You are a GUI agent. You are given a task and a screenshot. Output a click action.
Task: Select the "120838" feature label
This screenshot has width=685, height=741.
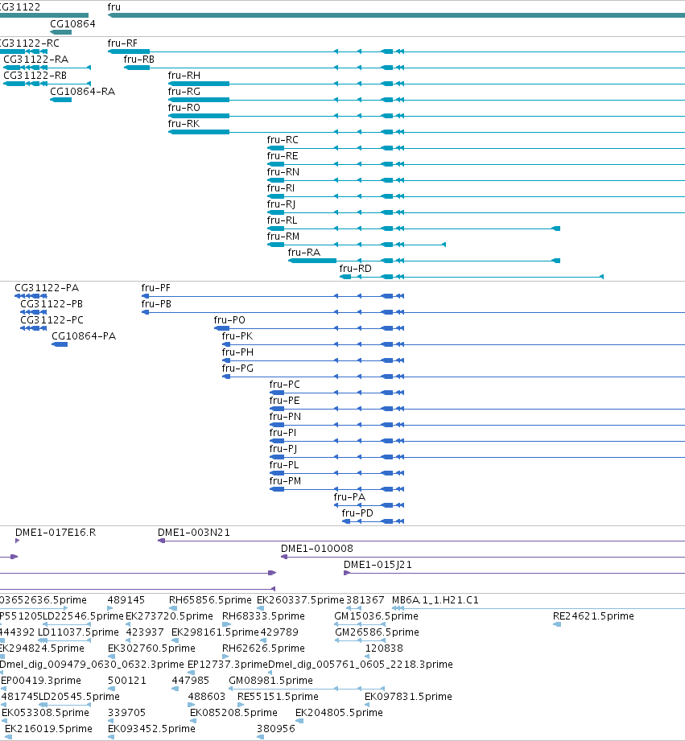pyautogui.click(x=384, y=648)
